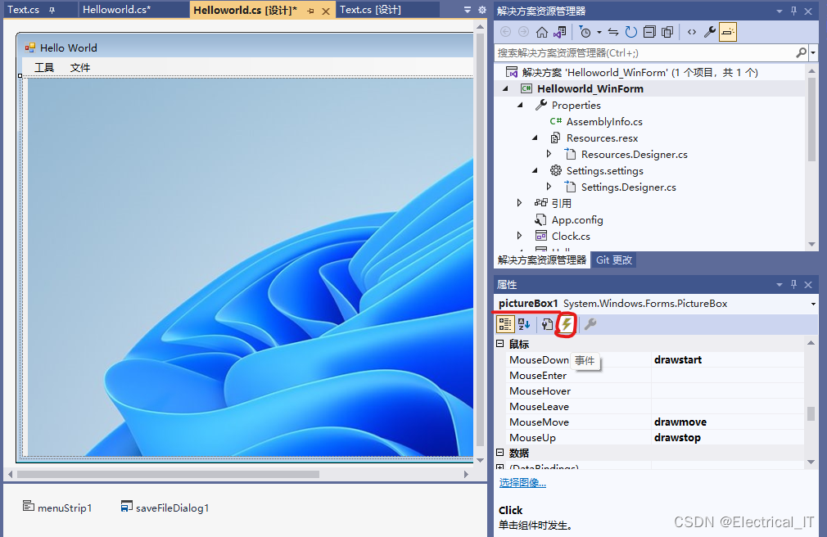Image resolution: width=827 pixels, height=537 pixels.
Task: Expand the (DataBindings) property row
Action: click(x=500, y=467)
